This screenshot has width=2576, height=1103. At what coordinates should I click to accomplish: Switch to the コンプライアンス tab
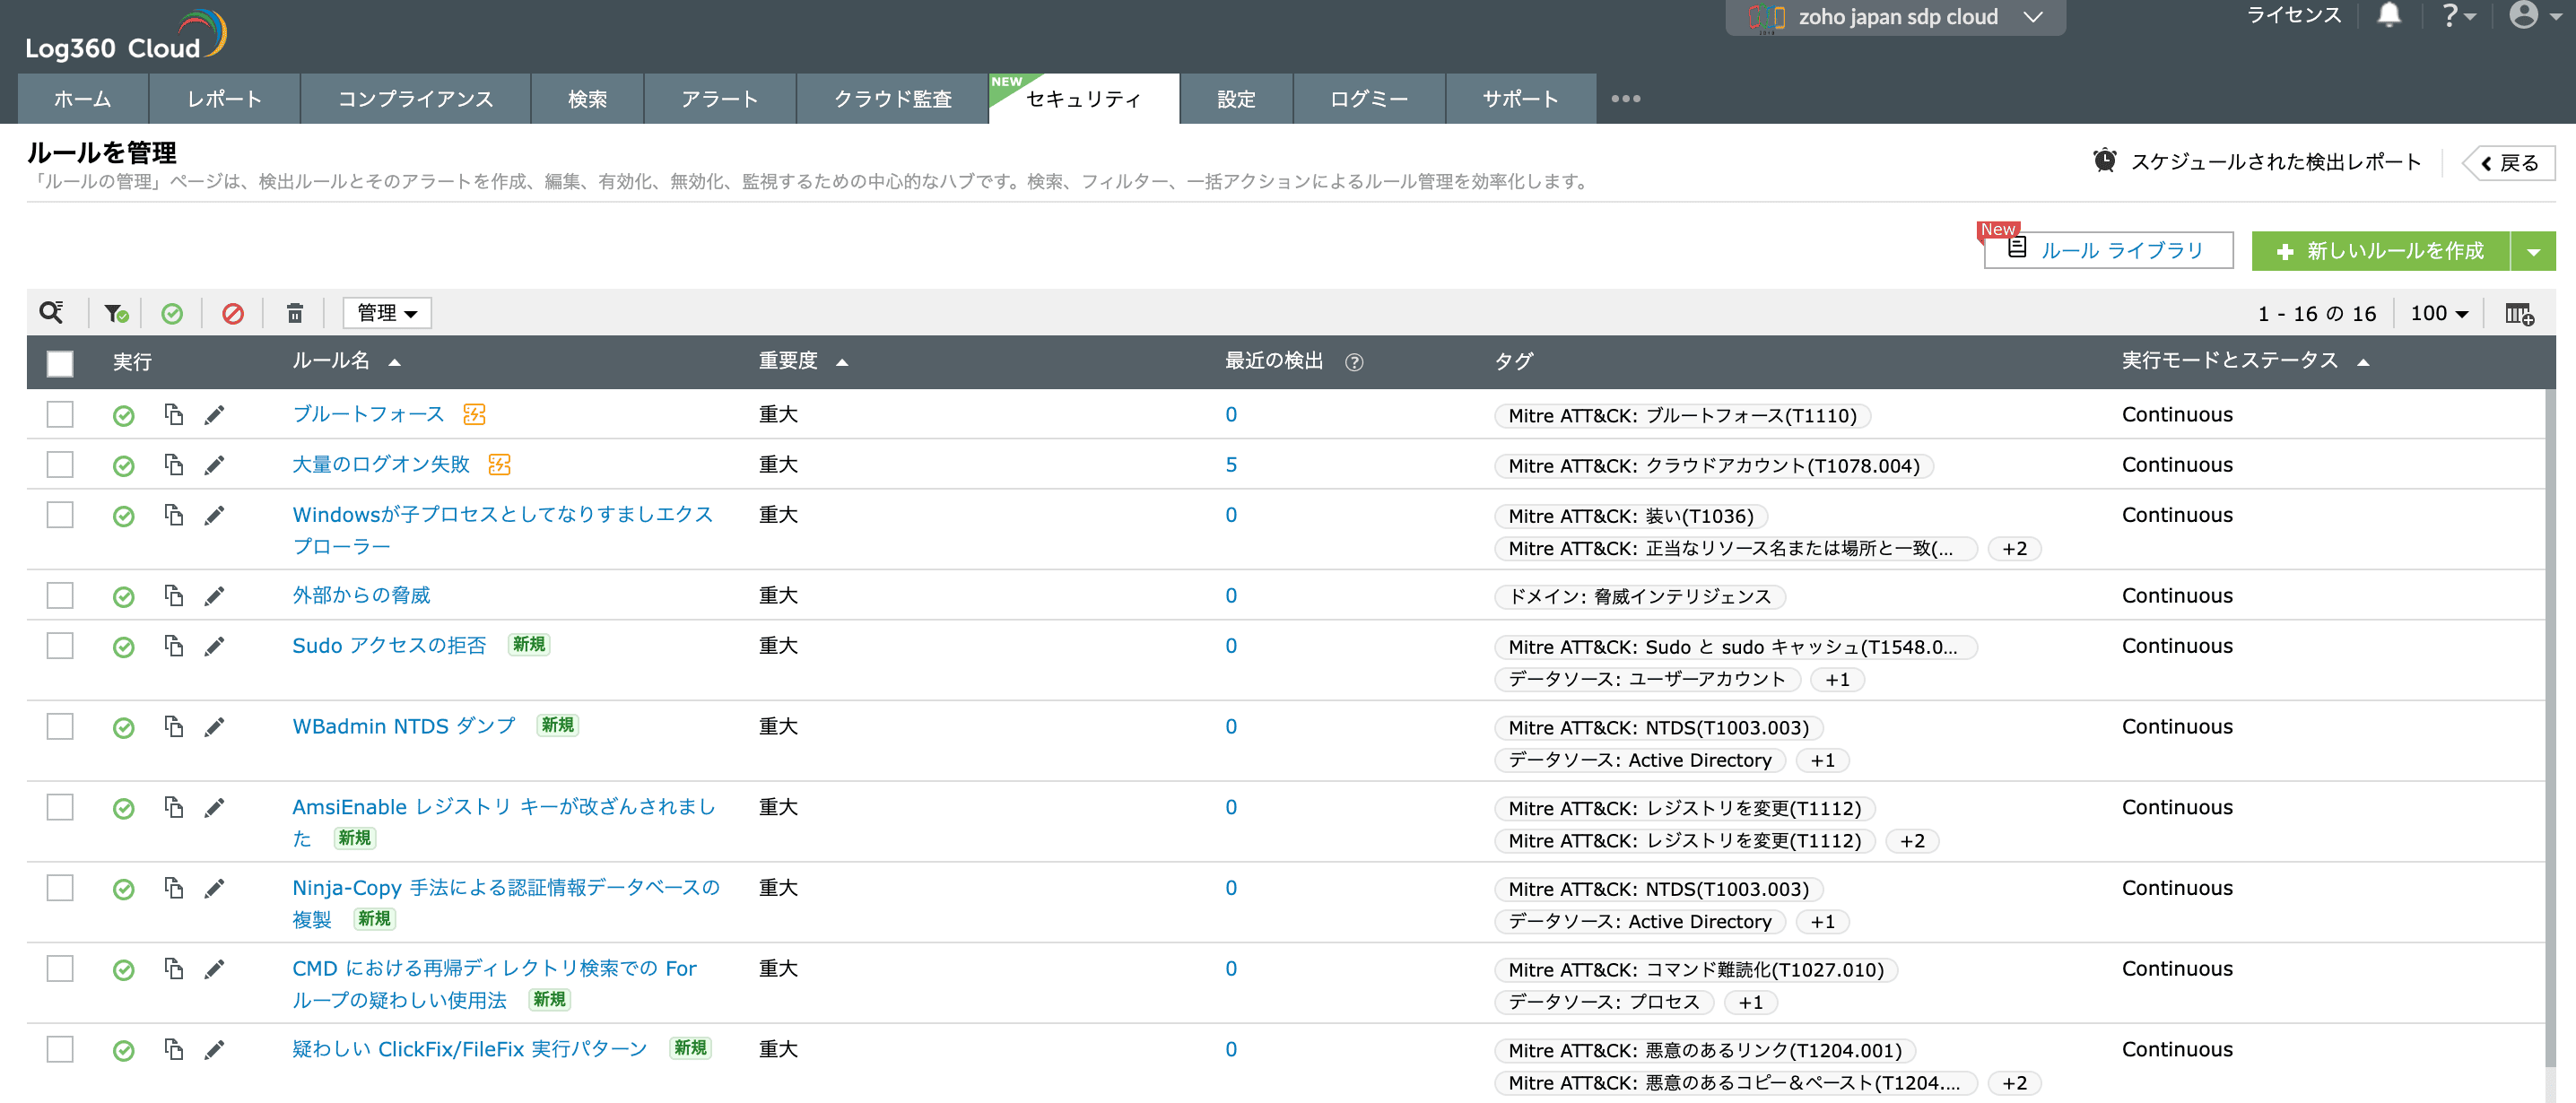click(x=416, y=99)
